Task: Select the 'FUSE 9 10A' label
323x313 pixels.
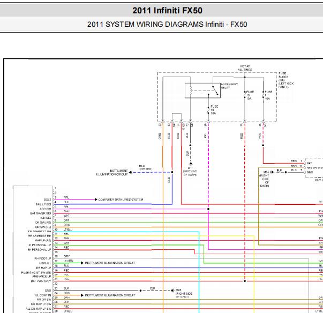Action: pyautogui.click(x=268, y=95)
